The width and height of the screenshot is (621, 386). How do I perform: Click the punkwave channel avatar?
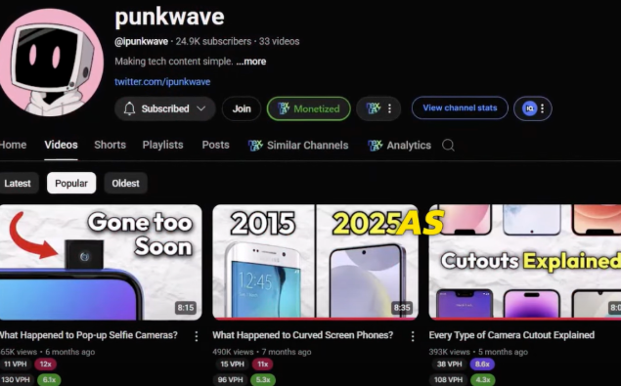coord(51,63)
